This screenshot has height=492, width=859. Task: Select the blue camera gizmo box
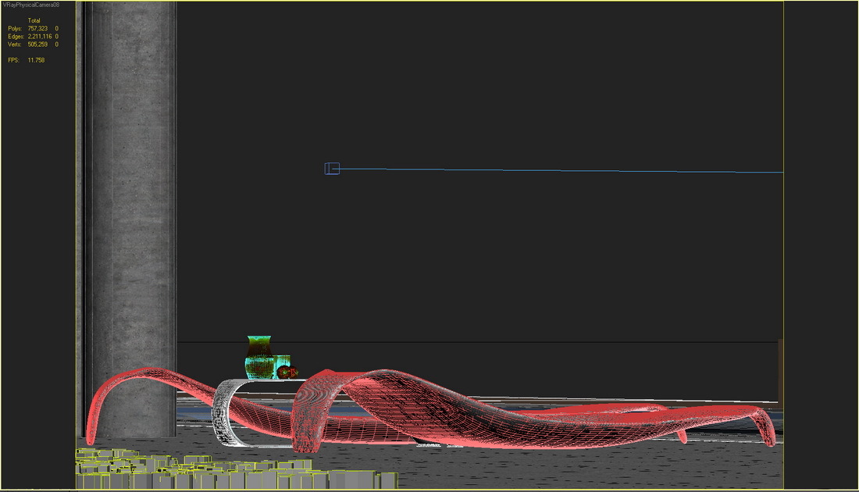[332, 169]
